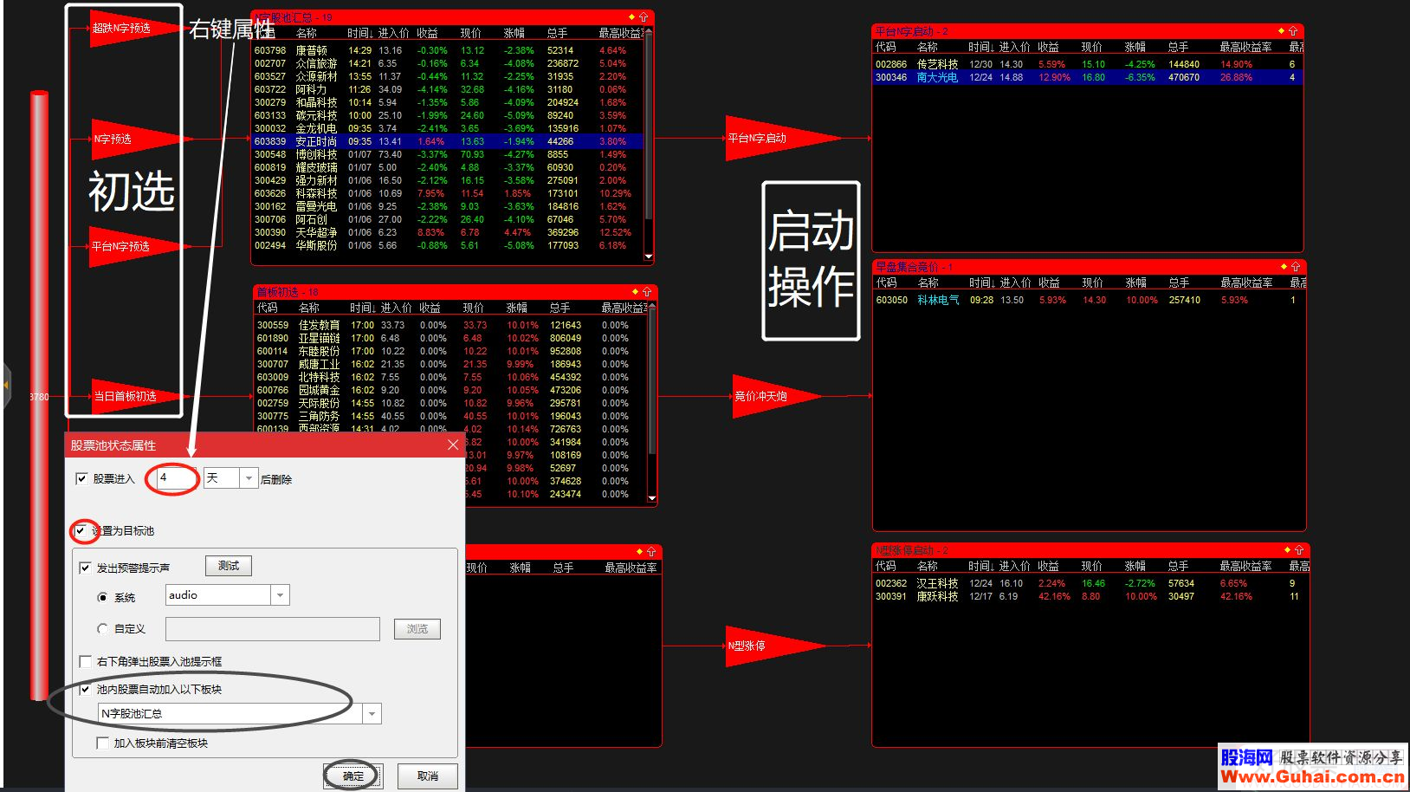The width and height of the screenshot is (1410, 792).
Task: Click up-arrow icon in 首板初选 panel header
Action: click(x=647, y=292)
